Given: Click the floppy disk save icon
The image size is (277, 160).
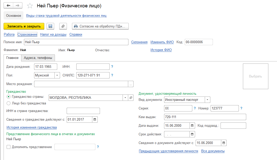Looking at the screenshot, I should (x=50, y=26).
